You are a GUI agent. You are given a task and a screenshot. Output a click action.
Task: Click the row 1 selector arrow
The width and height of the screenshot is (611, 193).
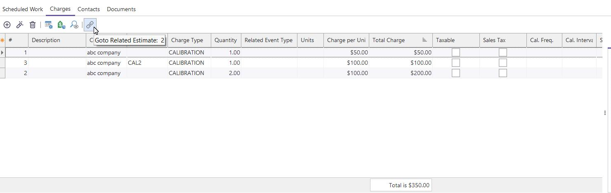pos(2,53)
